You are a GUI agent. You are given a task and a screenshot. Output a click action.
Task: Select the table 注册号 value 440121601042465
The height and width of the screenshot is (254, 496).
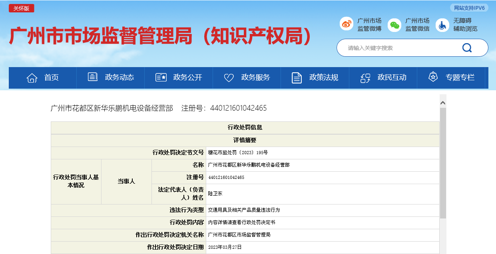(x=226, y=177)
